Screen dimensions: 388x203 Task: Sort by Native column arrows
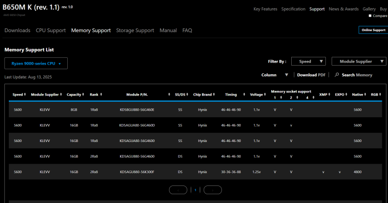(x=365, y=95)
